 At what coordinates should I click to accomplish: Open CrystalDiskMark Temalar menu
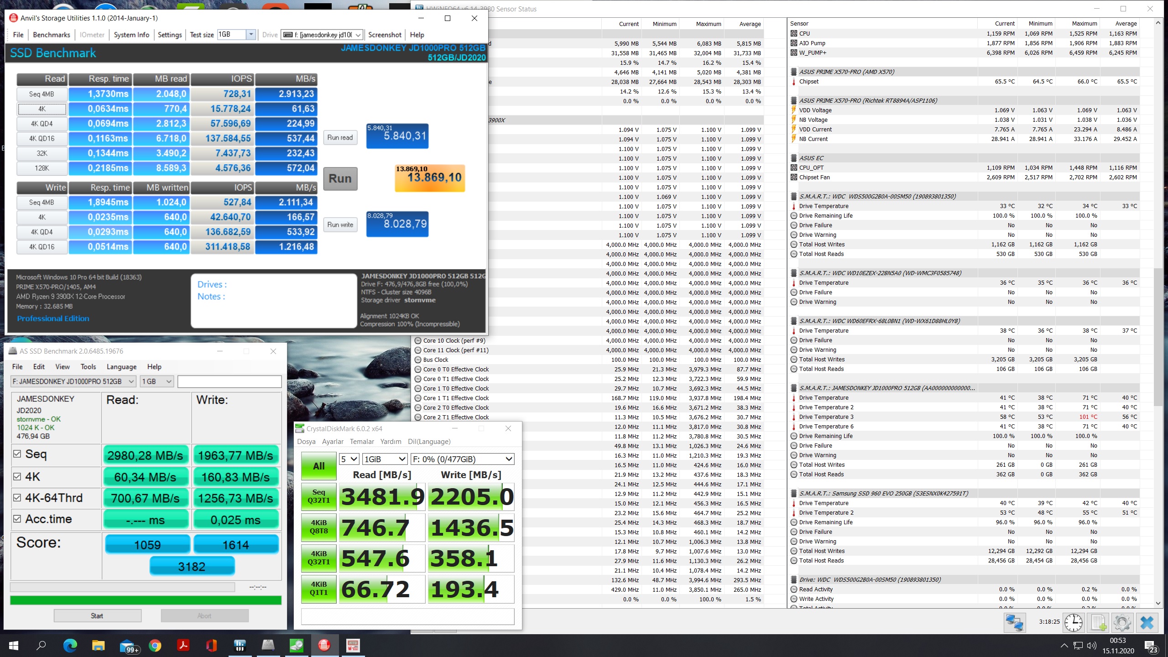362,442
